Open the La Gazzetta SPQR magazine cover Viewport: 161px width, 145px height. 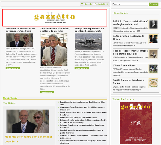click(136, 123)
